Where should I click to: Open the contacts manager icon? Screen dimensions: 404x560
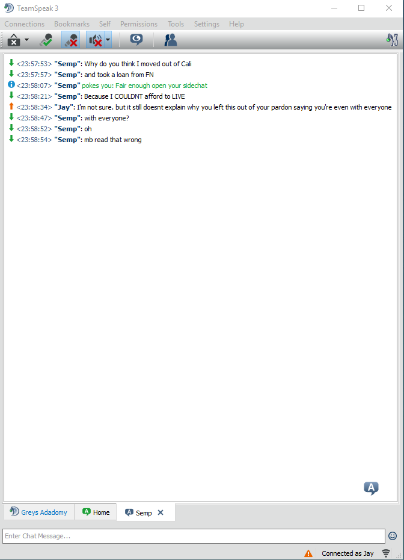[x=171, y=40]
